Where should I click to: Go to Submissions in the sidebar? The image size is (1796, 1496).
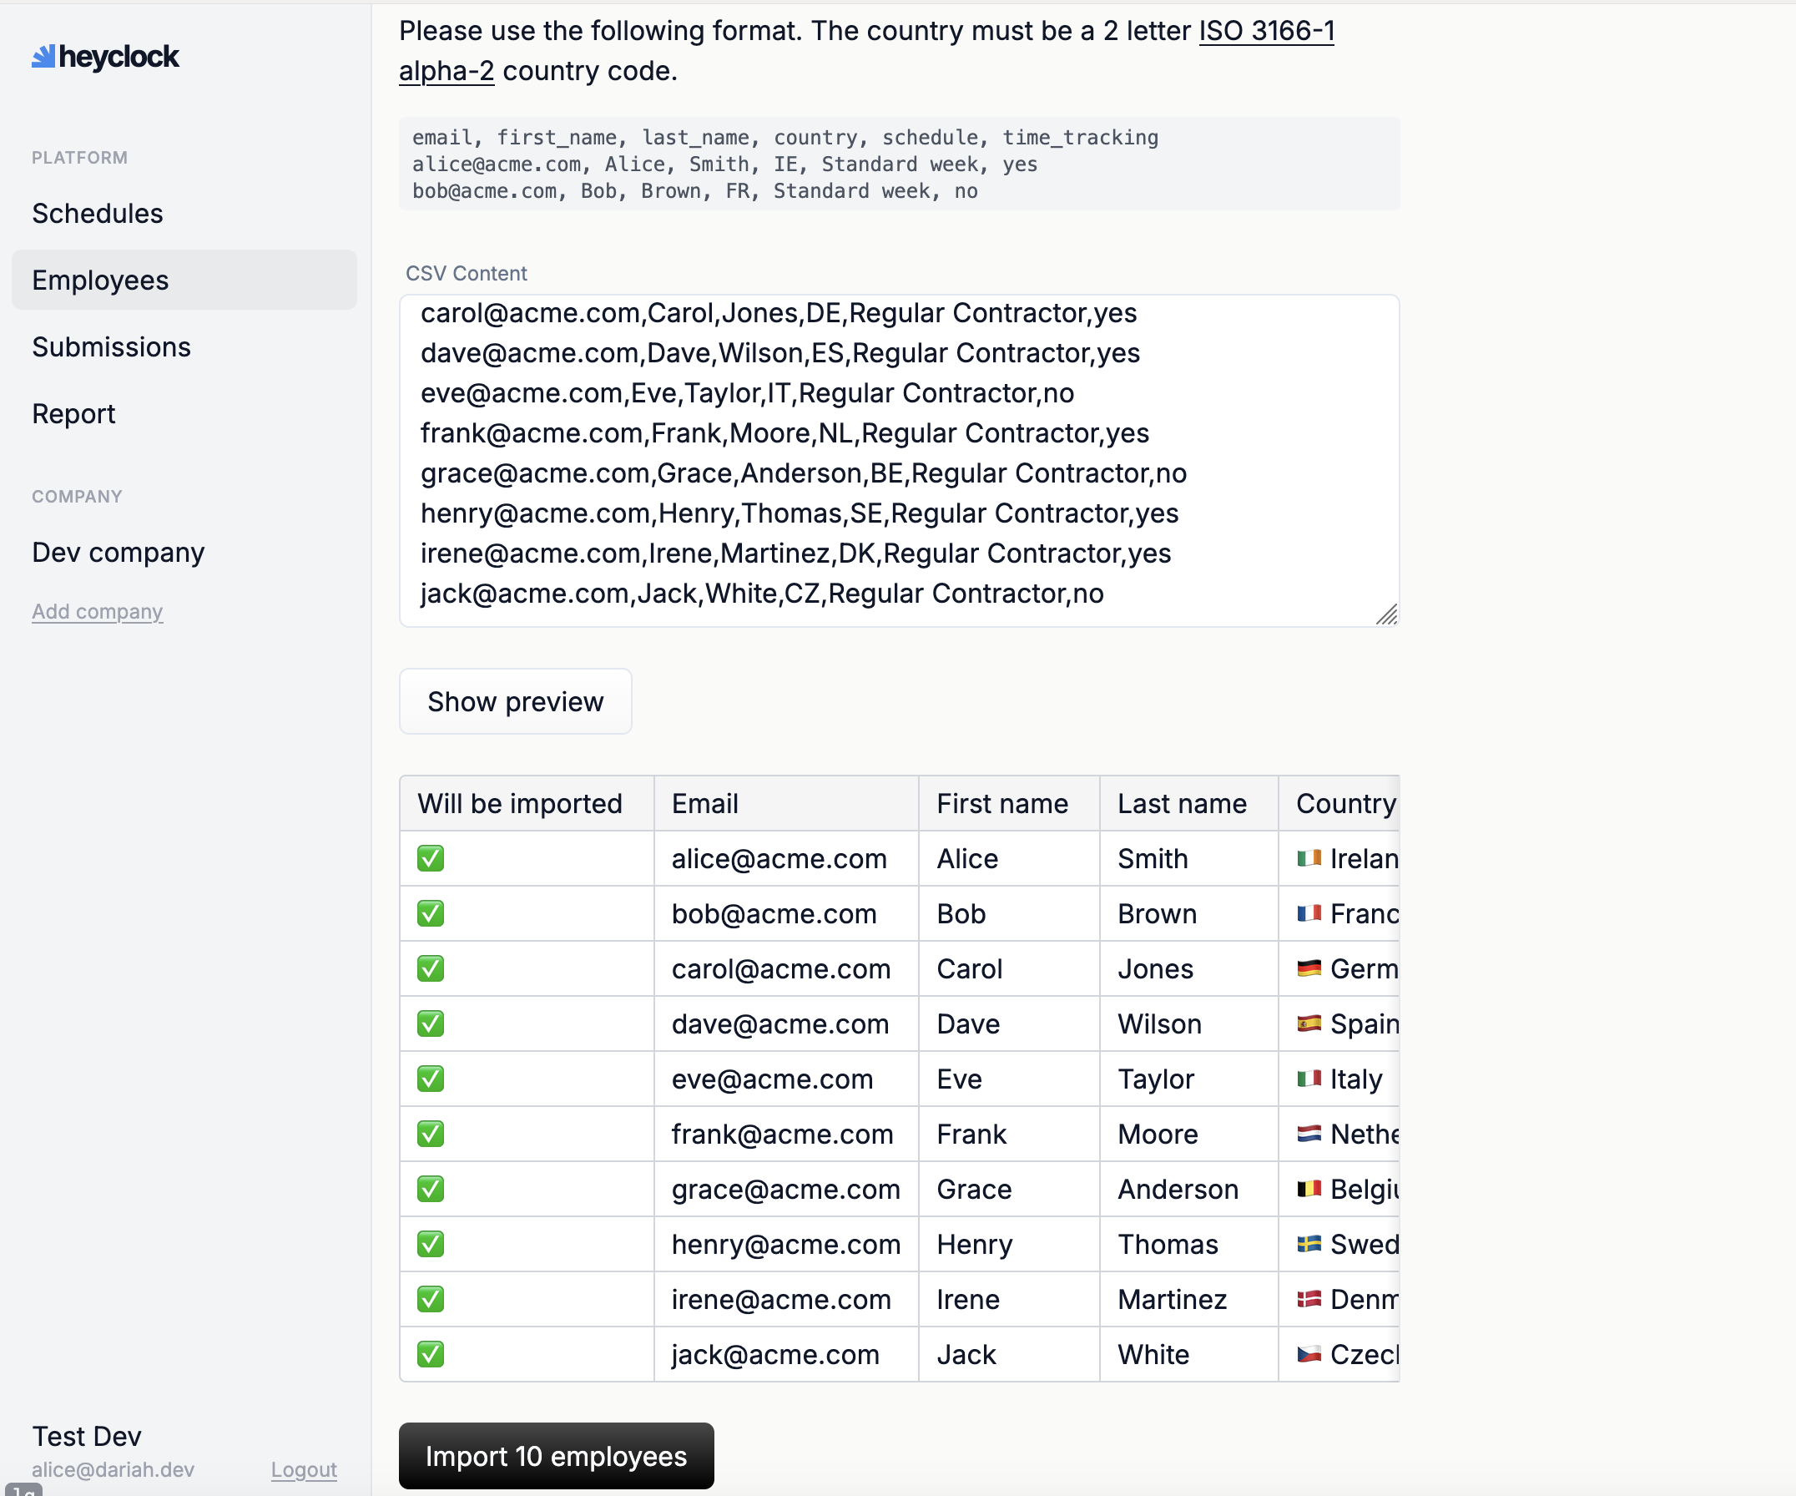[x=111, y=346]
